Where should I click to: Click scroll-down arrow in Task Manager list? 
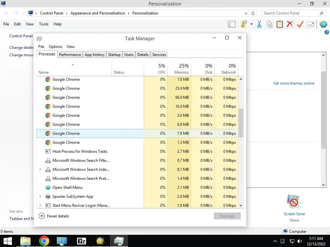point(241,206)
